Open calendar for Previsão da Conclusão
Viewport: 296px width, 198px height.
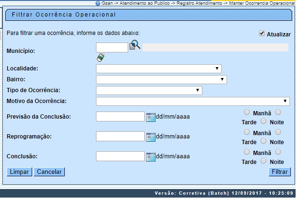click(x=150, y=117)
